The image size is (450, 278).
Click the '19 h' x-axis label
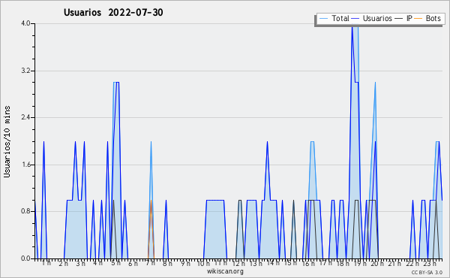click(x=360, y=263)
